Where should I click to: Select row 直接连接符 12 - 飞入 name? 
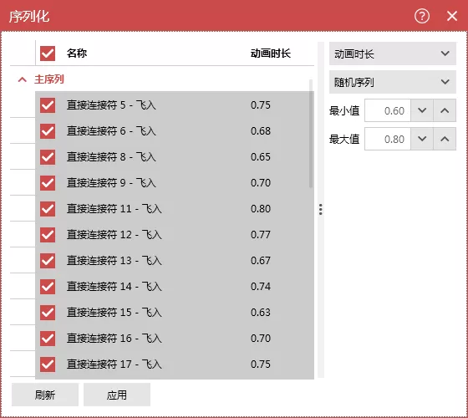coord(114,235)
